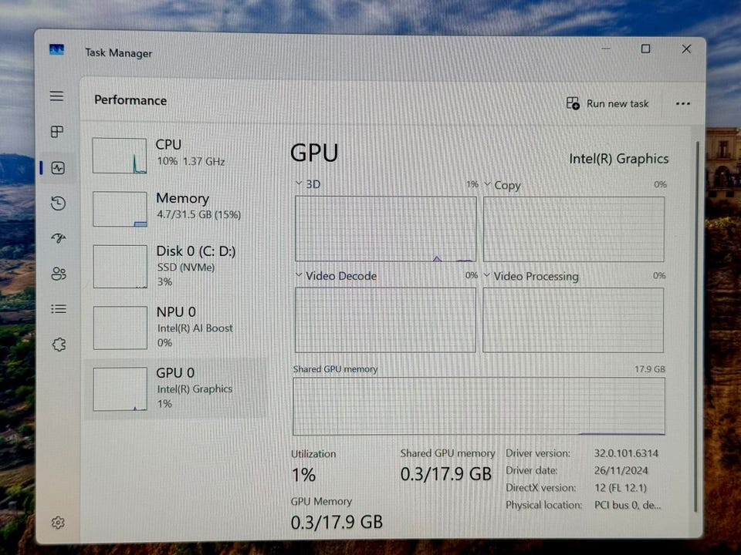Click the Copy engine graph
Viewport: 741px width, 555px height.
[x=574, y=230]
